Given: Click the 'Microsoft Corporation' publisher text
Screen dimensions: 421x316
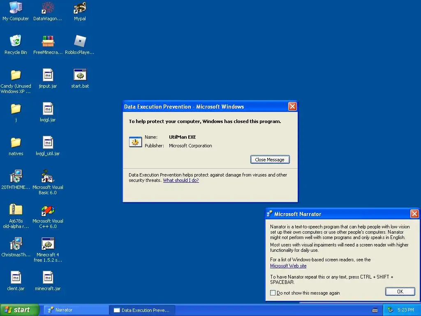Looking at the screenshot, I should point(190,146).
